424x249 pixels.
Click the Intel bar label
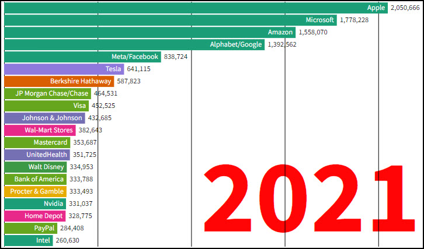43,240
